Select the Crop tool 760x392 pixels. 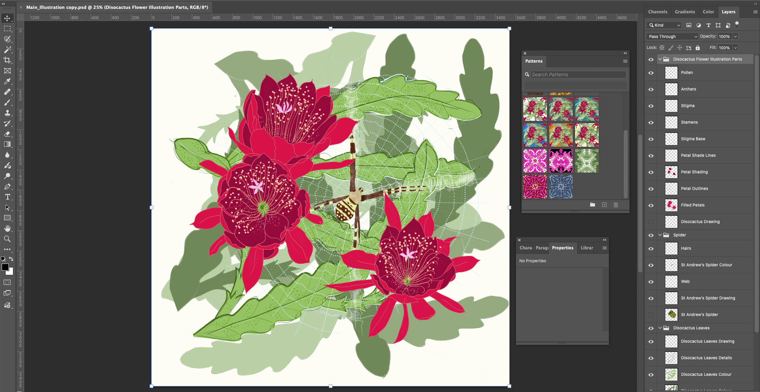(x=7, y=60)
